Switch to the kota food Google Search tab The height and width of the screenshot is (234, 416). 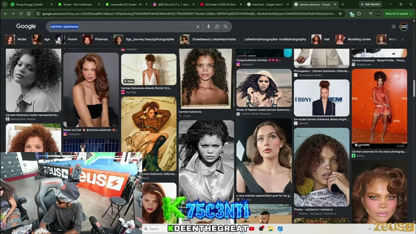click(x=268, y=5)
